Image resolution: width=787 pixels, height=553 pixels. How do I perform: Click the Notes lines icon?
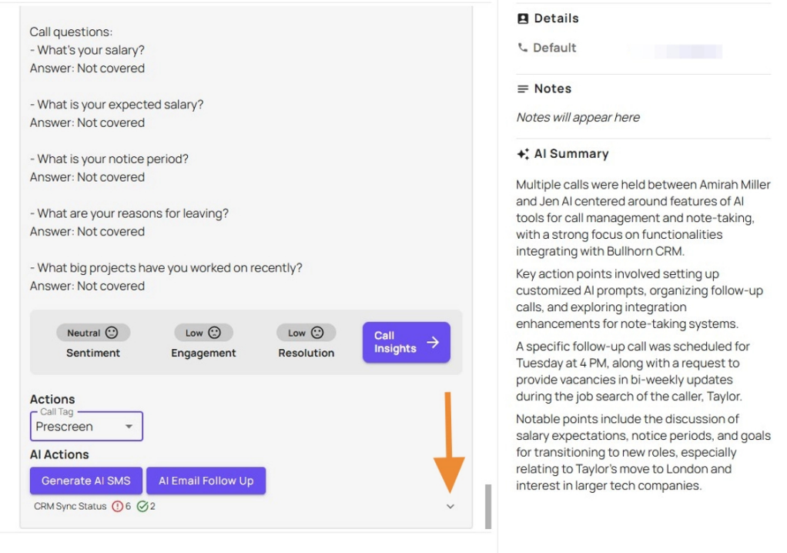tap(523, 89)
